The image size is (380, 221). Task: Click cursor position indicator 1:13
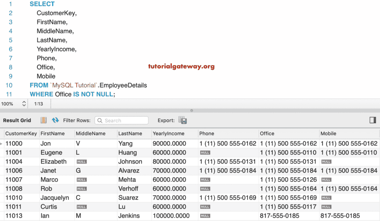pyautogui.click(x=38, y=104)
